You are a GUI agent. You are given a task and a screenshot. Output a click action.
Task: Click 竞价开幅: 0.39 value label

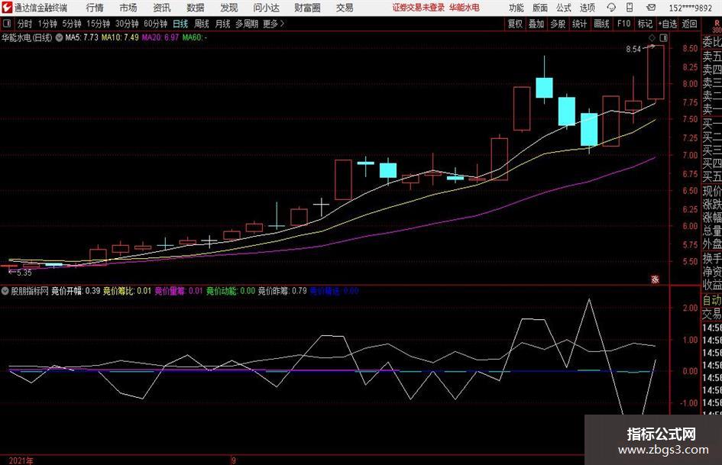(76, 291)
